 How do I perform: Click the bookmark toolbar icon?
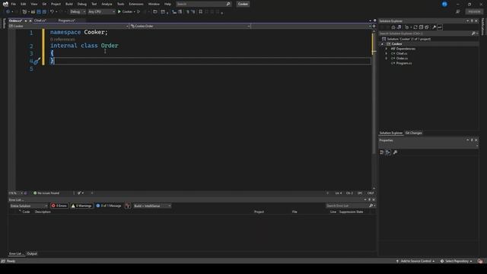coord(201,12)
